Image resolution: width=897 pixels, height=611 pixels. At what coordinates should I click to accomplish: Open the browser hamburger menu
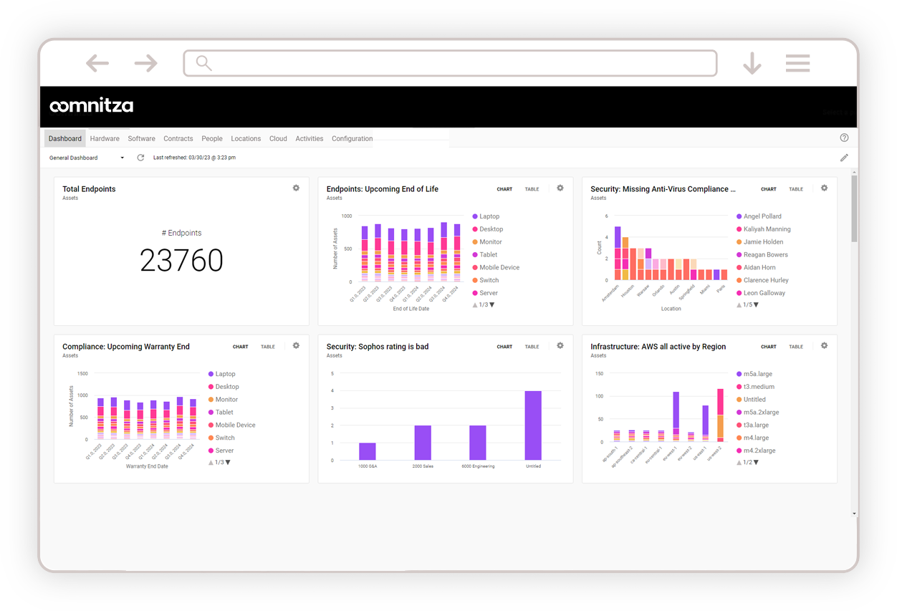(797, 63)
